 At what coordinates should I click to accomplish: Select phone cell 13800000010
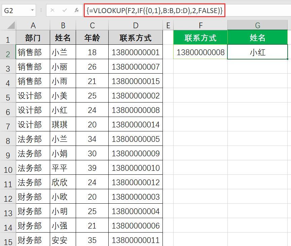click(x=136, y=168)
